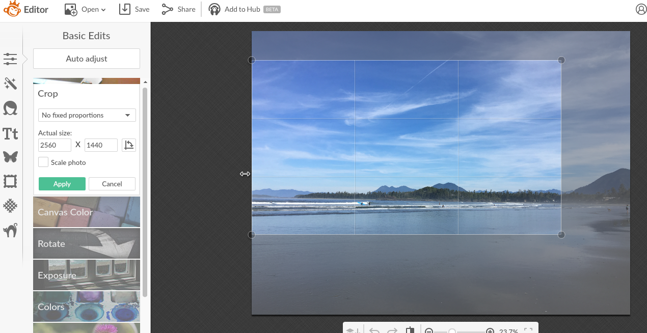Select the Frames icon in the sidebar

point(11,181)
